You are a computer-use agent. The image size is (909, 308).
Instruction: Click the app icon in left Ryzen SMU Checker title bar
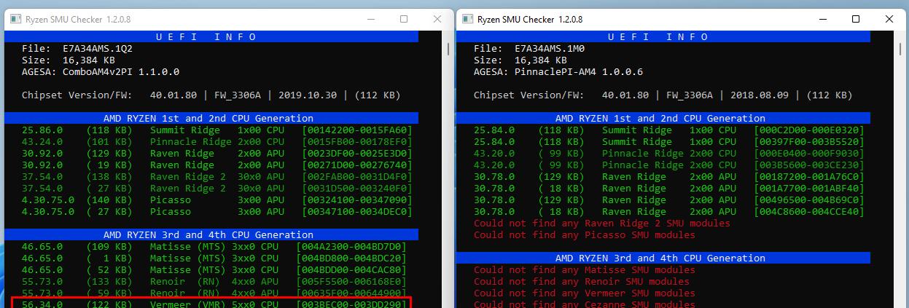[14, 19]
